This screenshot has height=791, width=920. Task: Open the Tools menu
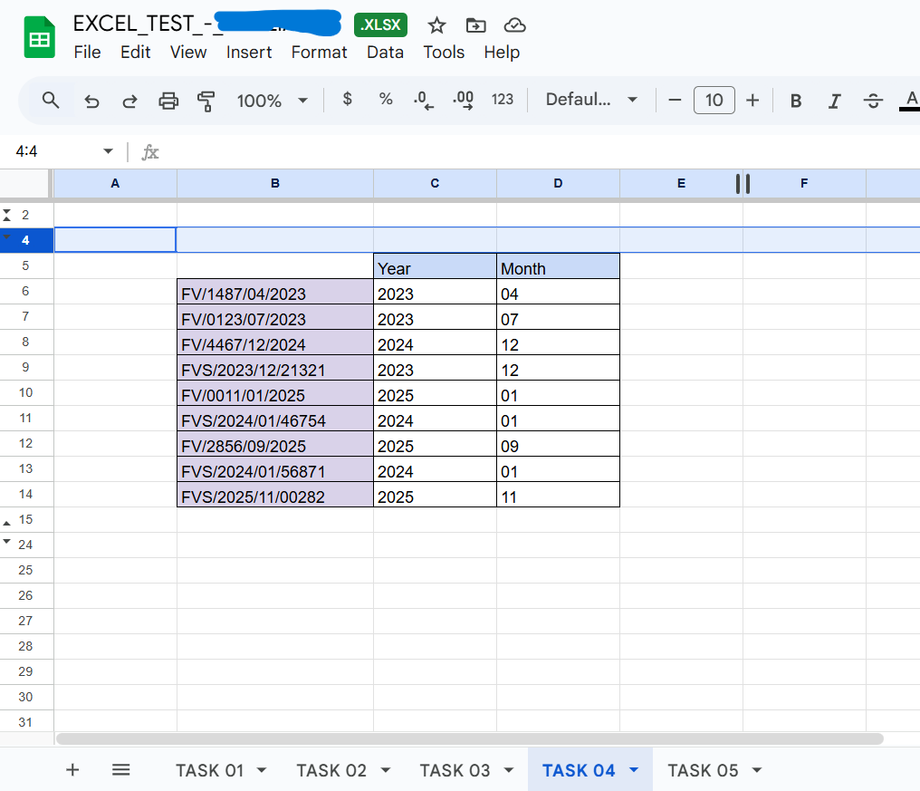[x=444, y=53]
